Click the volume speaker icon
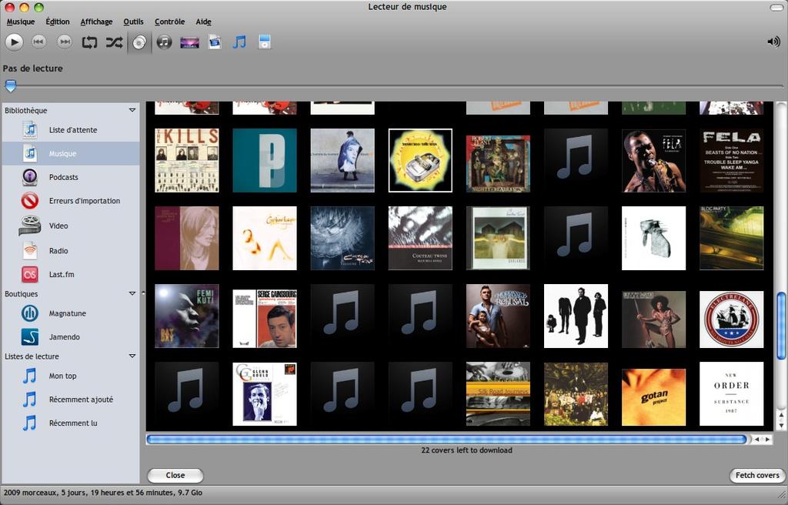This screenshot has height=505, width=788. [x=773, y=42]
